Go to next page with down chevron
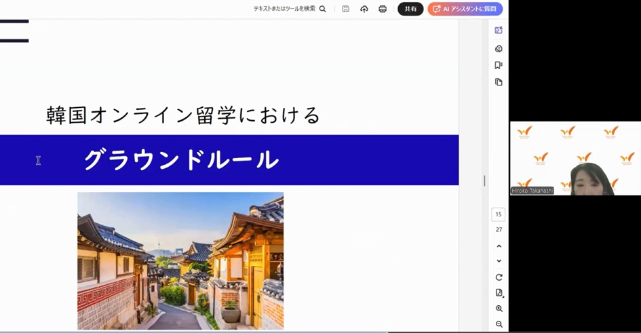 click(x=499, y=261)
